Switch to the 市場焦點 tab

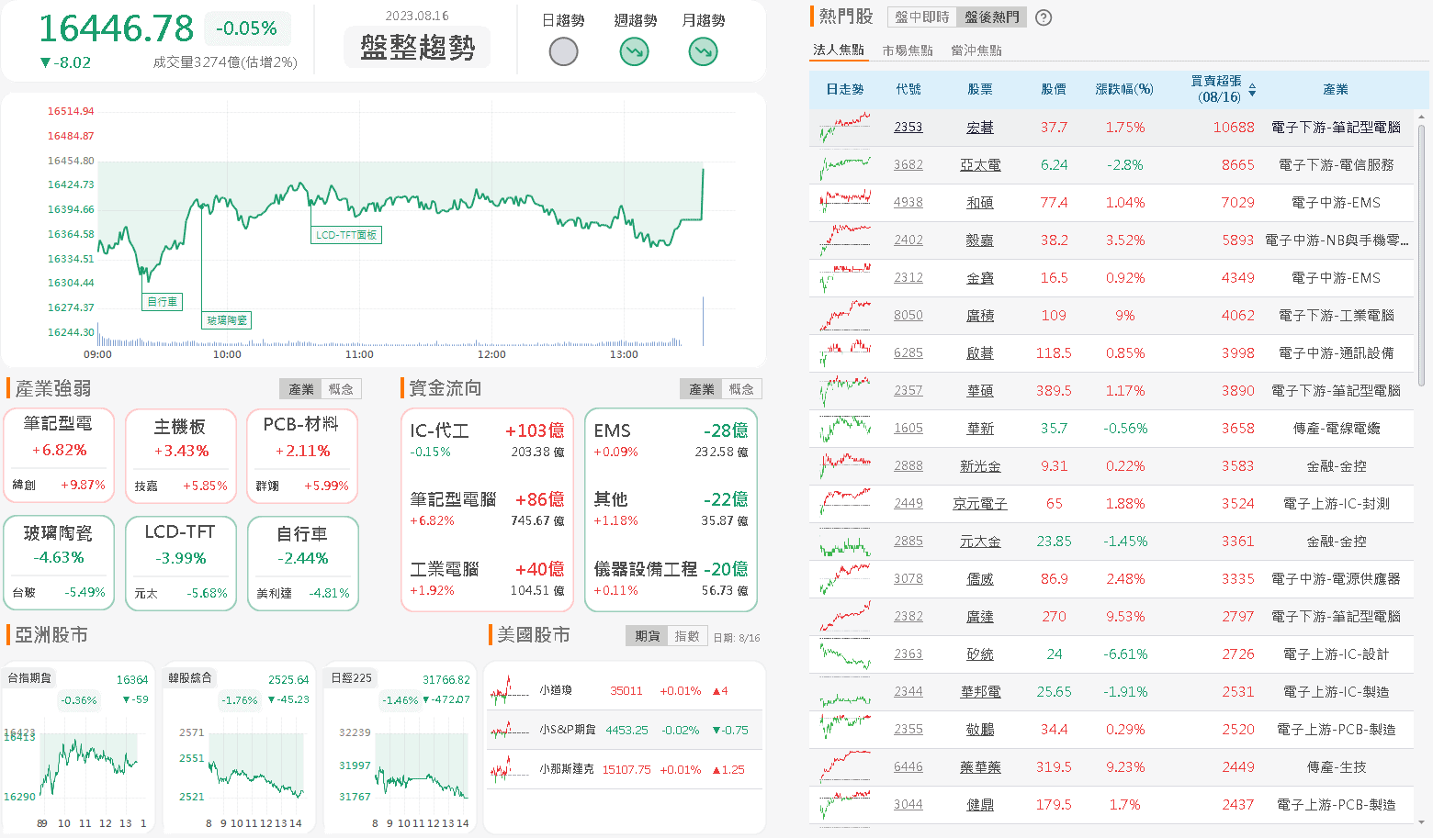(908, 50)
